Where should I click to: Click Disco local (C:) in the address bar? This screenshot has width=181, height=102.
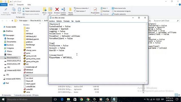36,21
